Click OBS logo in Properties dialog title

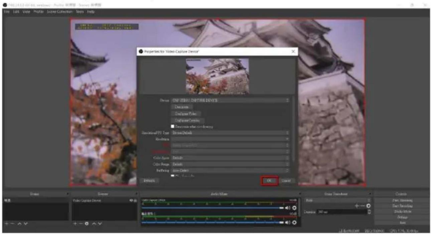click(141, 51)
